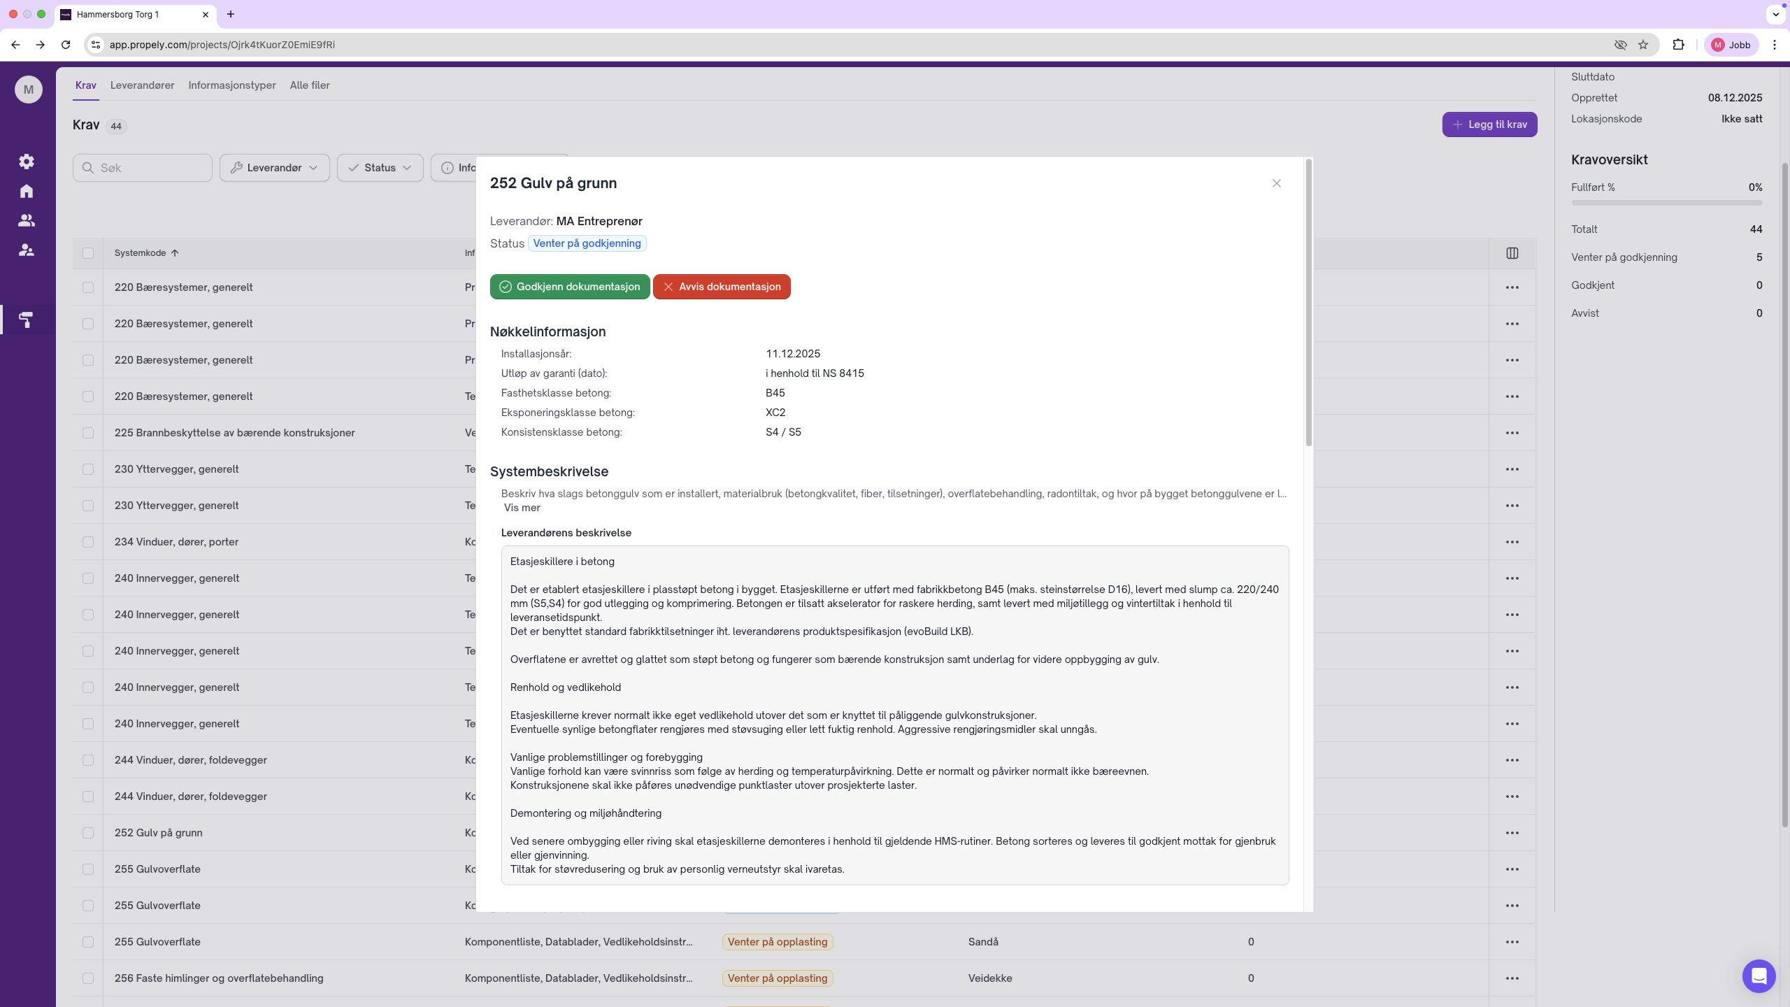Select the contacts icon in the sidebar
Viewport: 1790px width, 1007px height.
pos(27,250)
